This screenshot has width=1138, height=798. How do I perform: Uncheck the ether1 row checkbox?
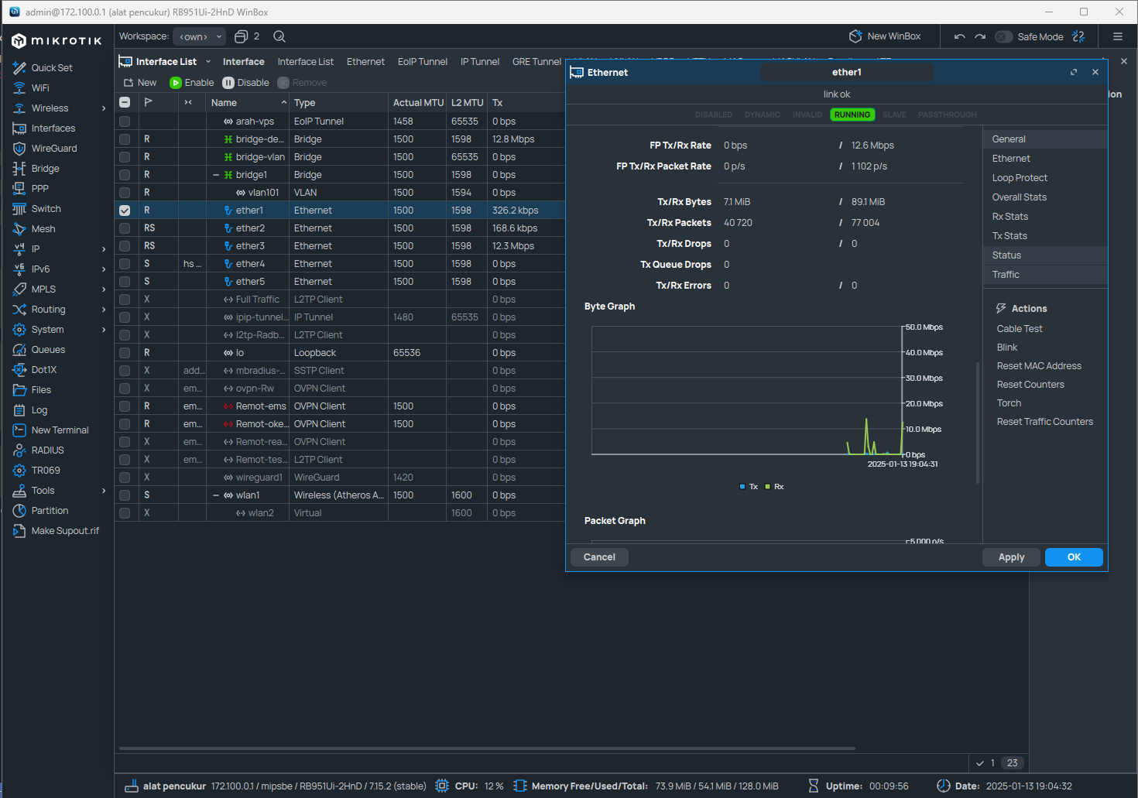(125, 211)
